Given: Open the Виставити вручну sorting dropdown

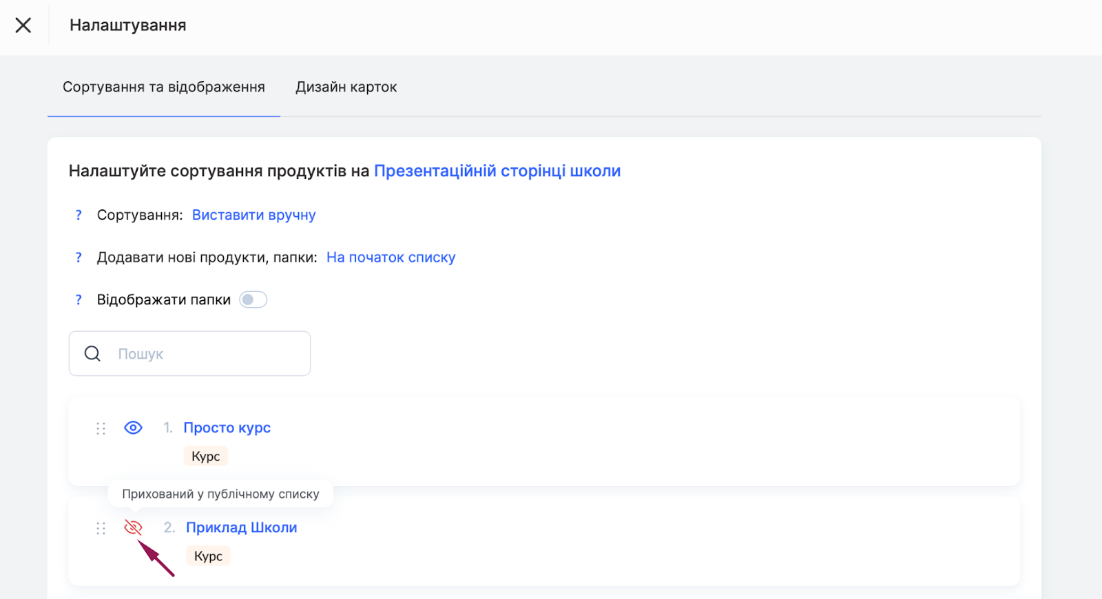Looking at the screenshot, I should pyautogui.click(x=253, y=215).
